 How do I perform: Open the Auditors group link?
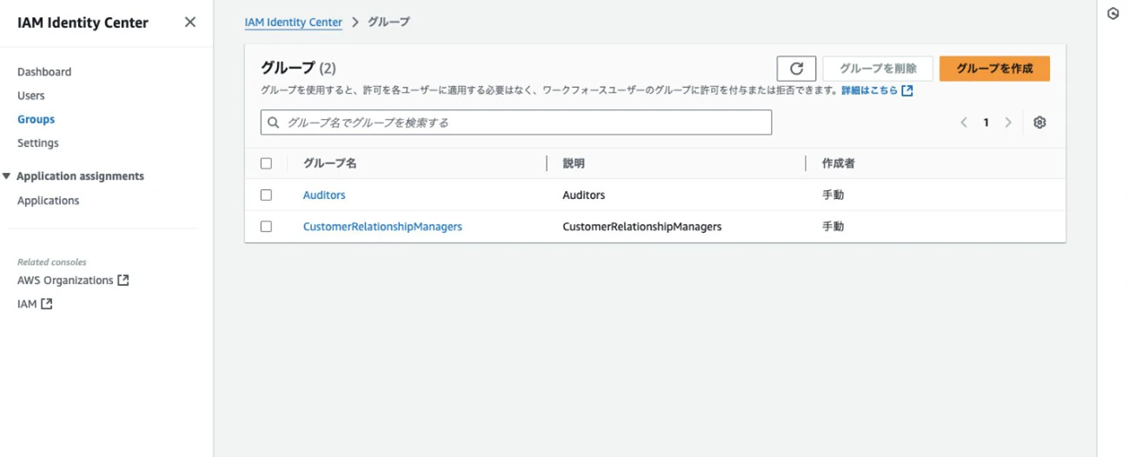click(x=324, y=195)
